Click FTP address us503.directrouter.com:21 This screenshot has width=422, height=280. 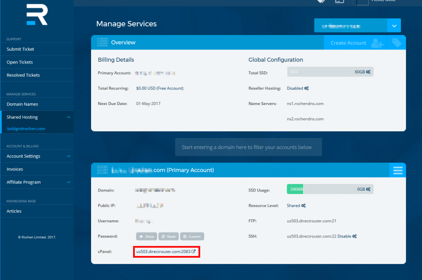(x=312, y=221)
